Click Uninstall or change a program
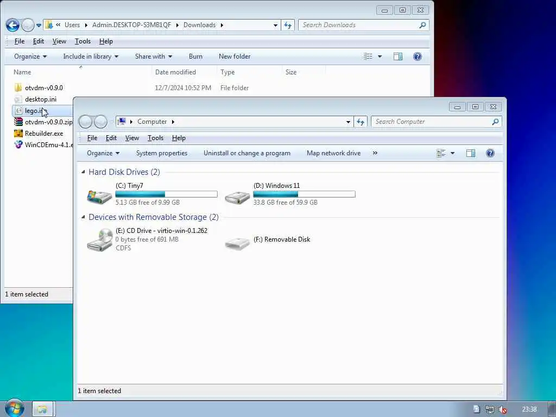The height and width of the screenshot is (417, 556). click(x=247, y=153)
